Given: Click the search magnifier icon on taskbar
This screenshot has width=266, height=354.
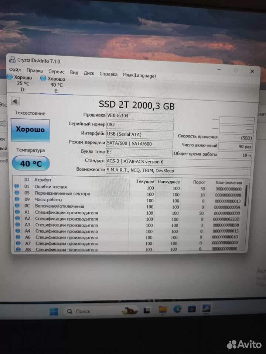Looking at the screenshot, I should [70, 311].
